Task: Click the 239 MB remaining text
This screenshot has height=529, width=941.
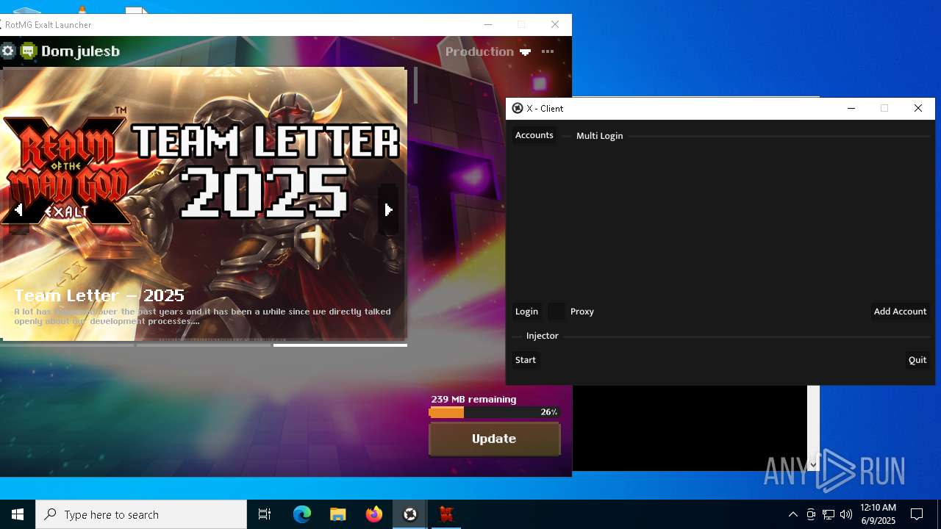Action: 473,400
